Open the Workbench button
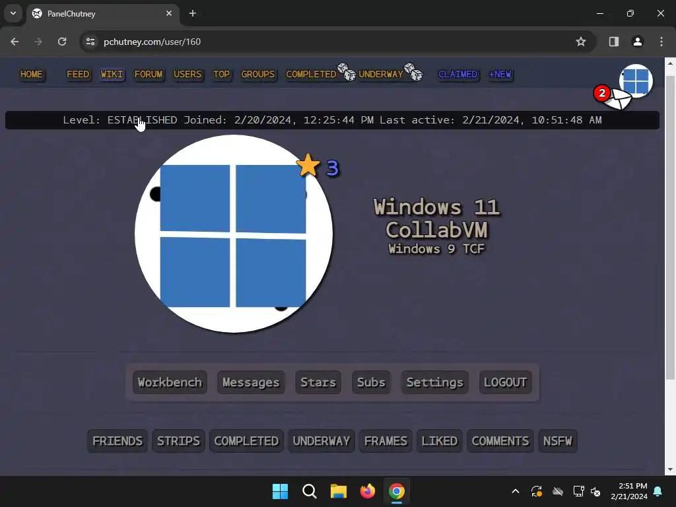 tap(170, 382)
